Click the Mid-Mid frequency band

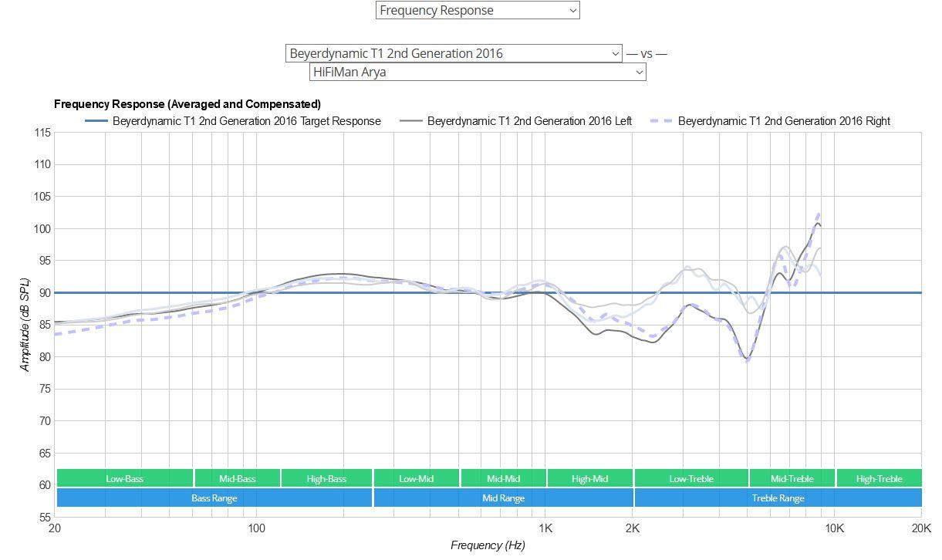[x=503, y=478]
